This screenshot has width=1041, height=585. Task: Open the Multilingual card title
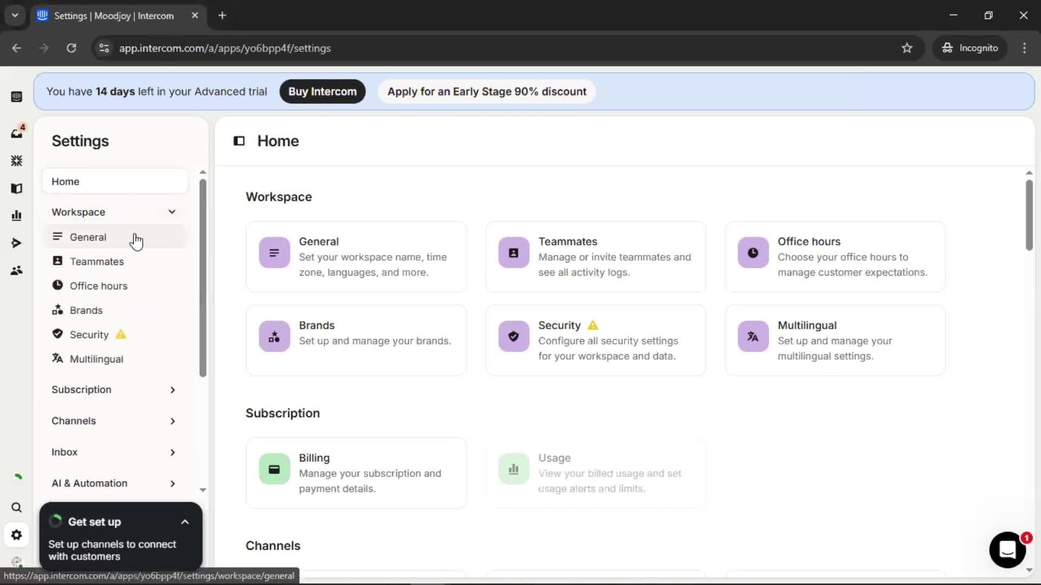click(x=807, y=326)
